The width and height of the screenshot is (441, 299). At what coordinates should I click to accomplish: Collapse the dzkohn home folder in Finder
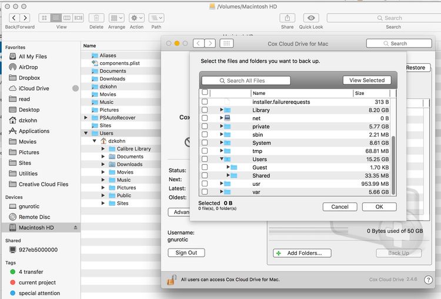[95, 141]
